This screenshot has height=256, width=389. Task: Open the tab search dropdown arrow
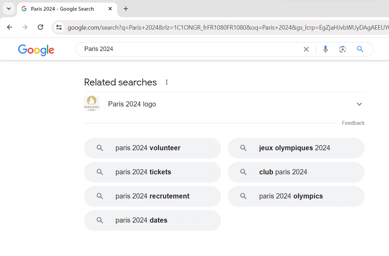pyautogui.click(x=9, y=9)
